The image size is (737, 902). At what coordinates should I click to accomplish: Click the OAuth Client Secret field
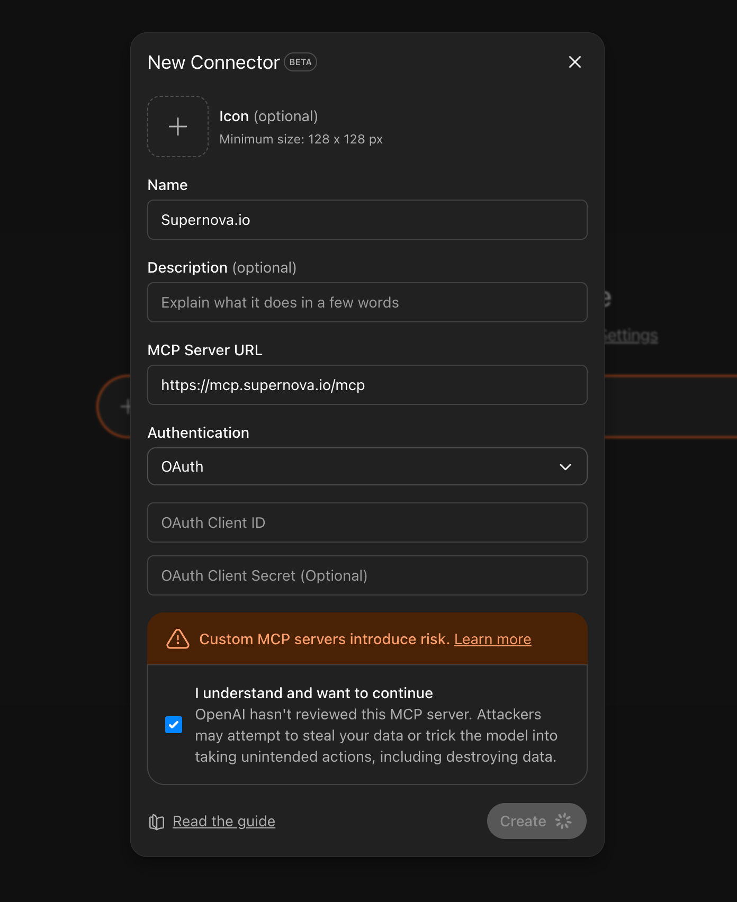(366, 575)
